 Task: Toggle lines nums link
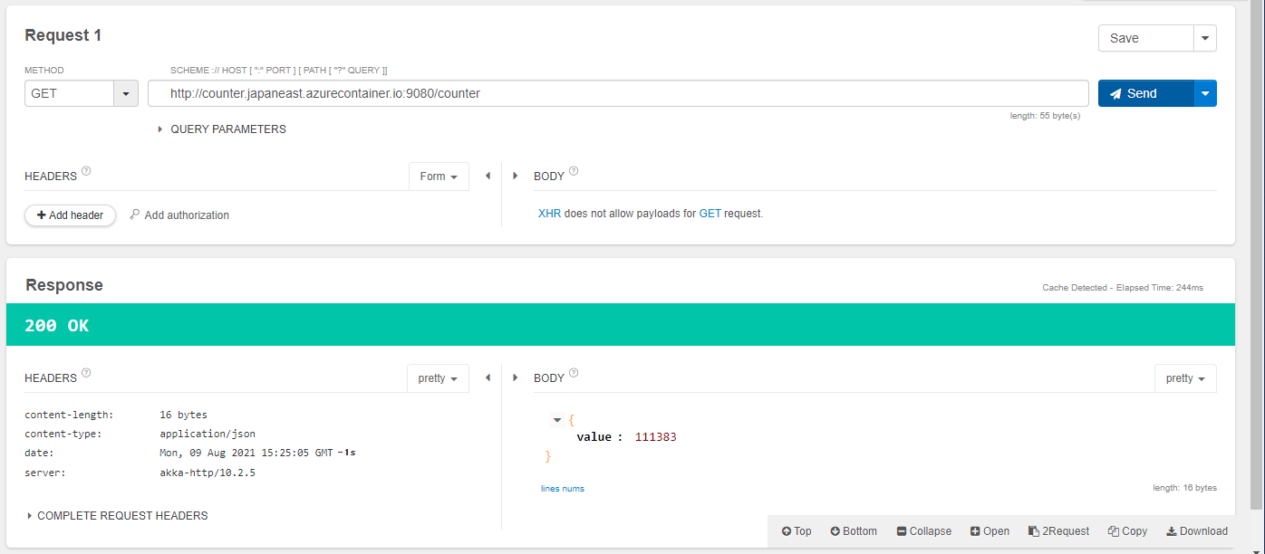point(563,489)
